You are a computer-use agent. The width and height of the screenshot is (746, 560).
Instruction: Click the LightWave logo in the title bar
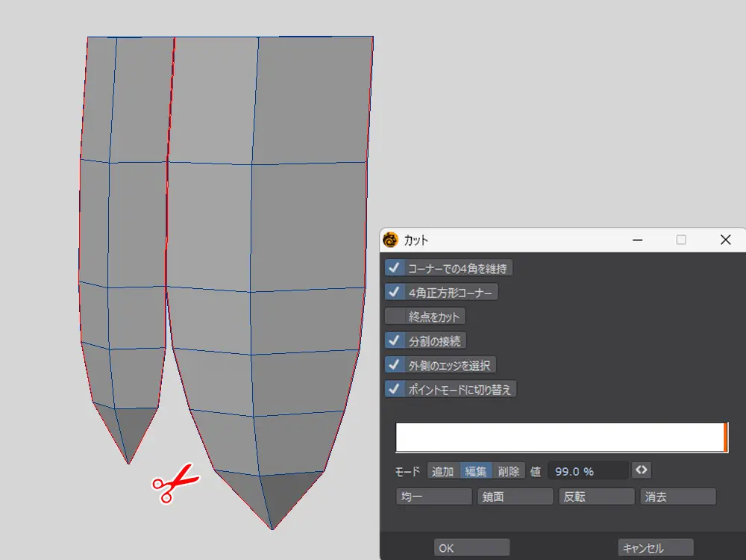(390, 240)
